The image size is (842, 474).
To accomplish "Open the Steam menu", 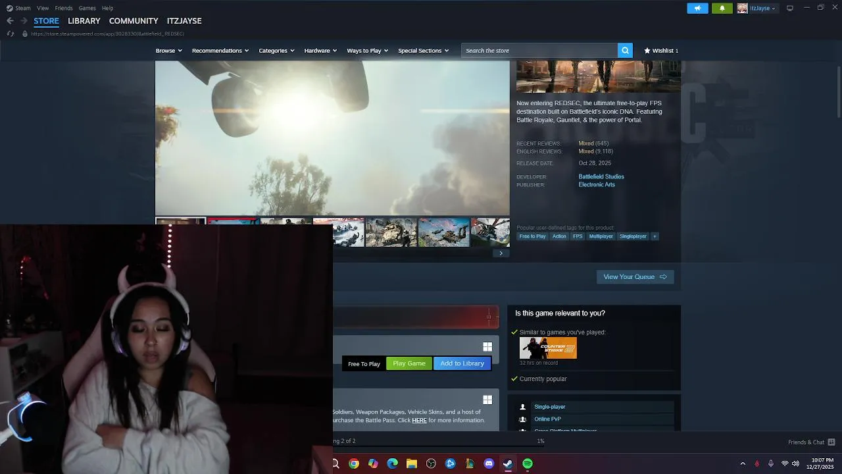I will coord(23,8).
